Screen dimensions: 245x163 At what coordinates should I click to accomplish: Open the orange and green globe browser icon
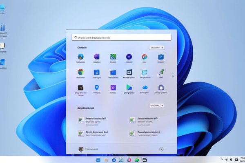(x=80, y=72)
